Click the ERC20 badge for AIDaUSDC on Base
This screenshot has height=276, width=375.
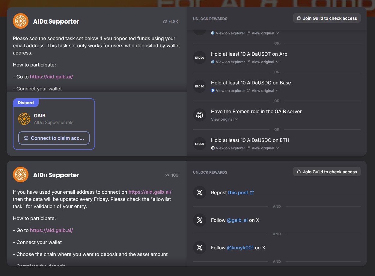[200, 86]
